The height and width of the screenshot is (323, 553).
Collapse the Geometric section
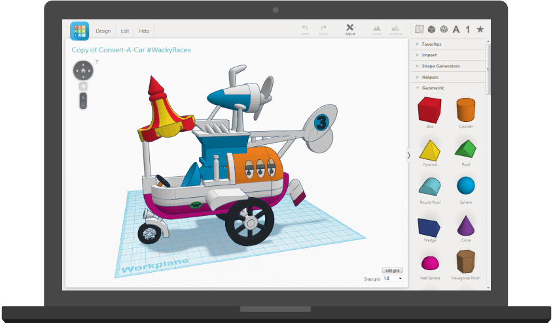(448, 88)
